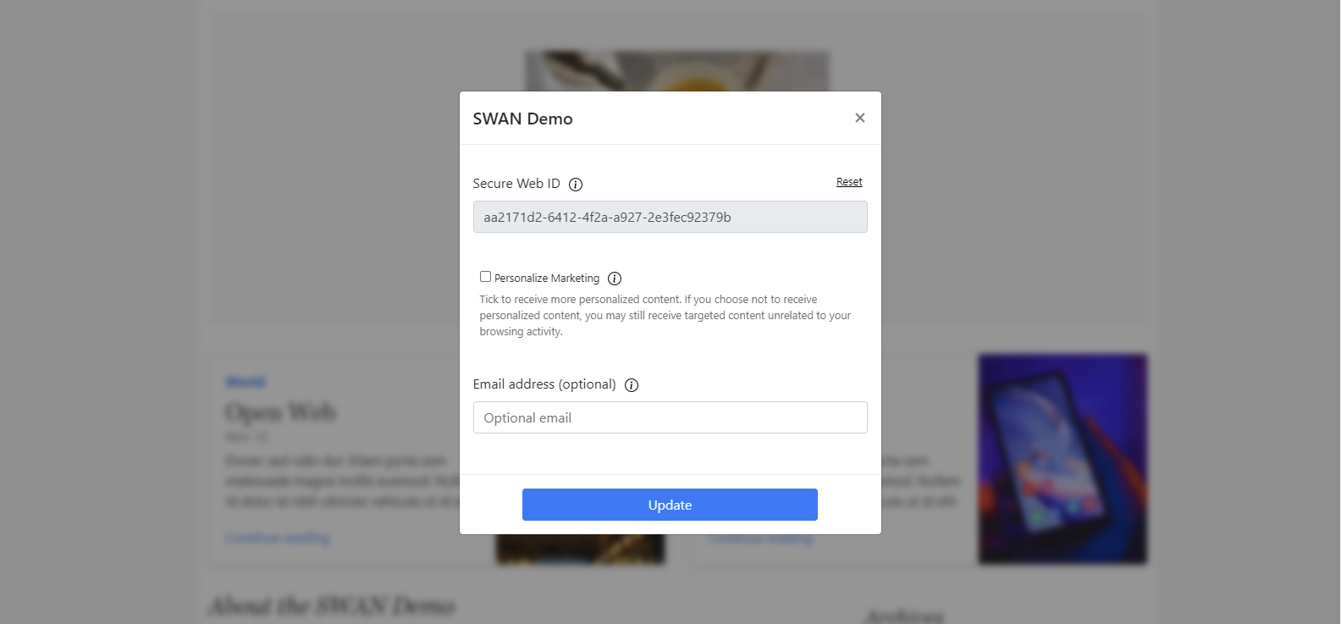Click the Personalize Marketing label text

coord(546,279)
